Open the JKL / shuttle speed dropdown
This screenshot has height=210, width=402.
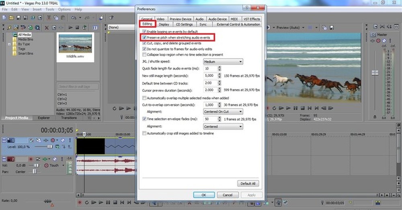(x=223, y=62)
